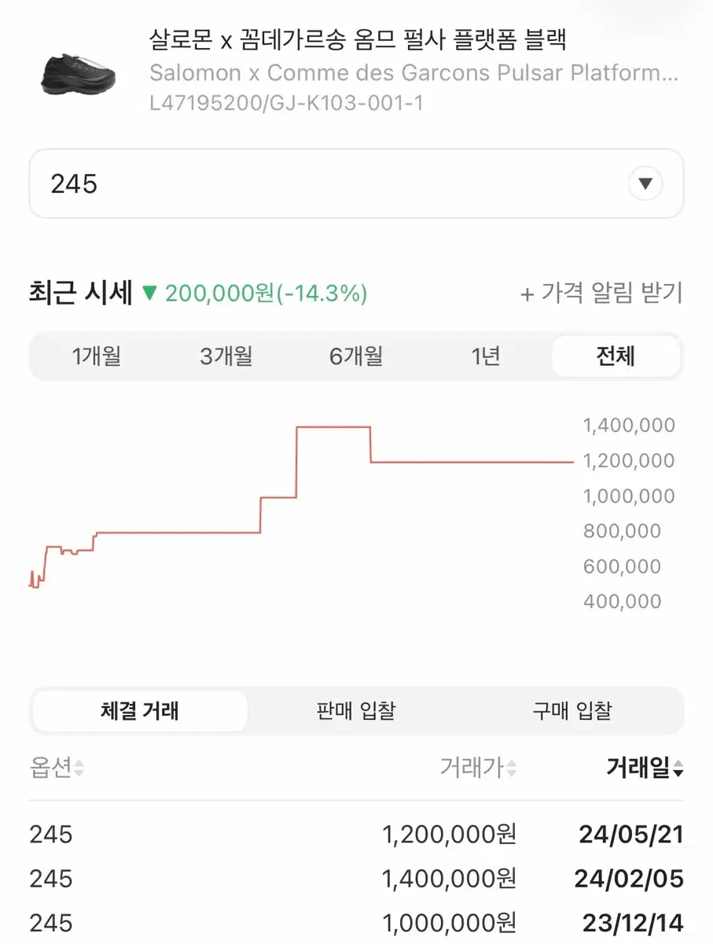This screenshot has height=944, width=713.
Task: Click the 1,400,000 peak on price chart
Action: (333, 427)
